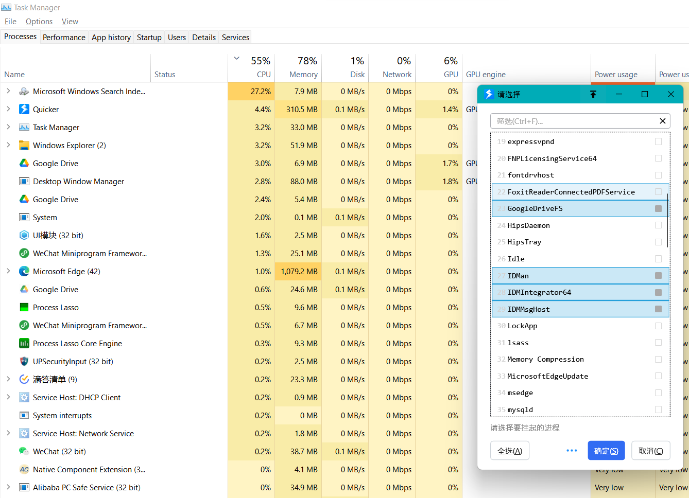Confirm with the 确定(S) button
689x498 pixels.
point(607,451)
